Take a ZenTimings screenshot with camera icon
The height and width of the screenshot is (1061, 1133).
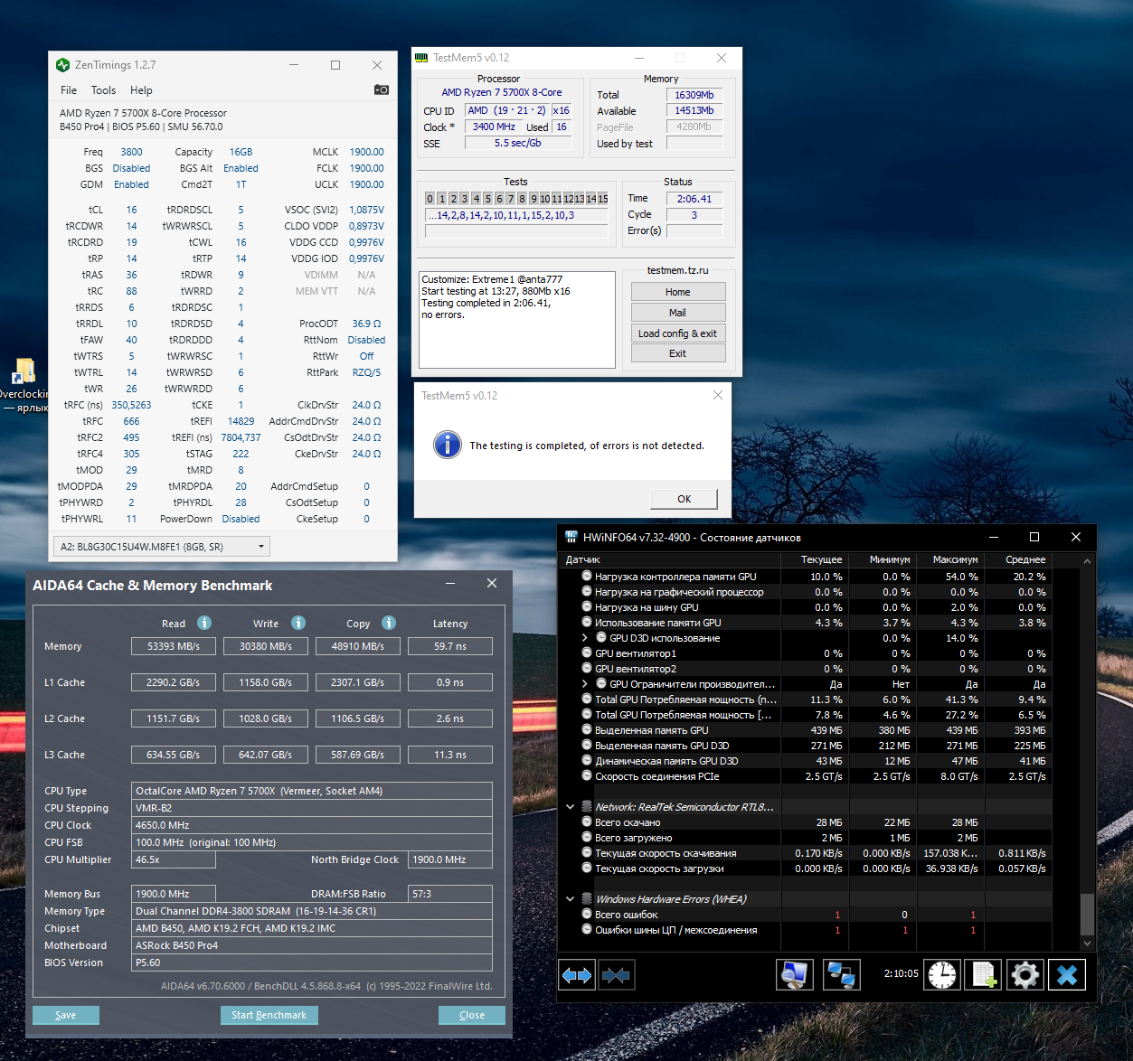tap(382, 89)
